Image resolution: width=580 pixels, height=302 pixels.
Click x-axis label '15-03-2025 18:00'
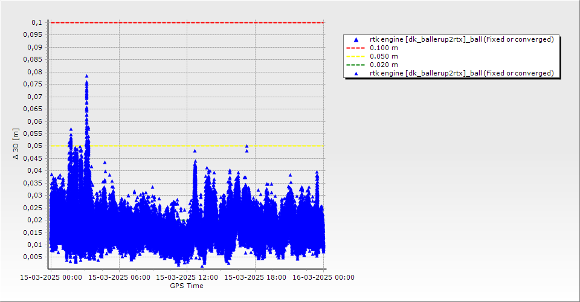pos(255,277)
